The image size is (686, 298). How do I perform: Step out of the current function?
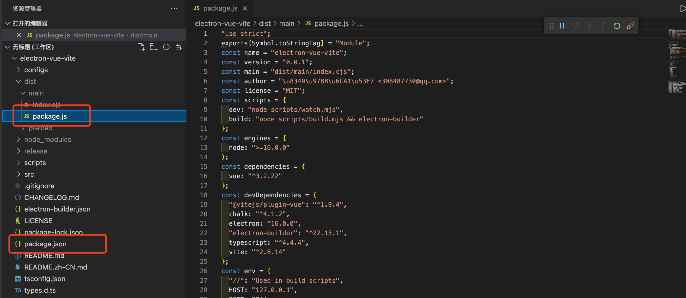point(603,26)
